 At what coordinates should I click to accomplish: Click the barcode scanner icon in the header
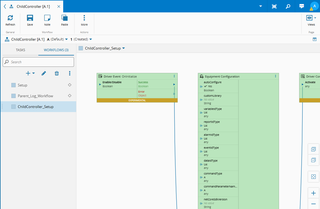click(274, 6)
